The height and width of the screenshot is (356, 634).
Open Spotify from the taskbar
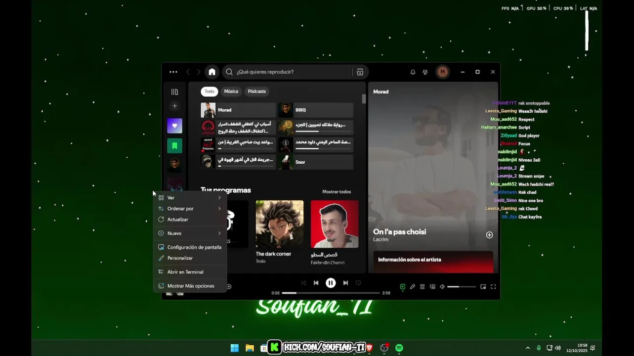(x=399, y=348)
